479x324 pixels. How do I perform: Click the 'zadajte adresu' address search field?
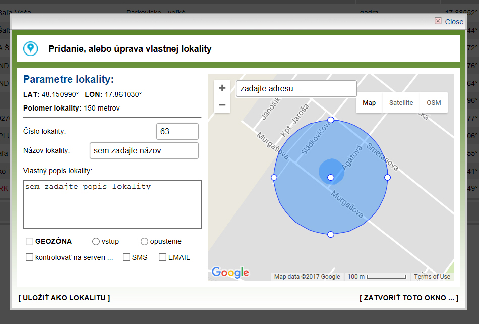click(296, 89)
